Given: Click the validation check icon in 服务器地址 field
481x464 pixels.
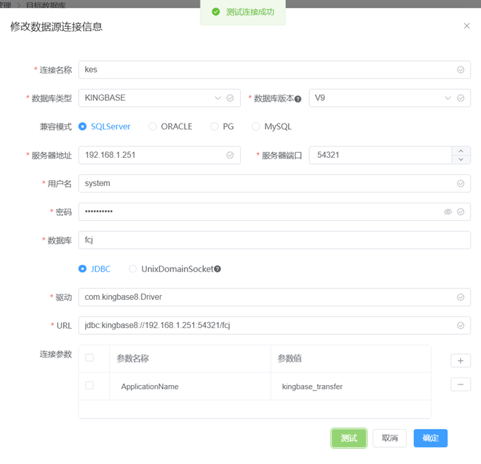Looking at the screenshot, I should click(x=230, y=155).
